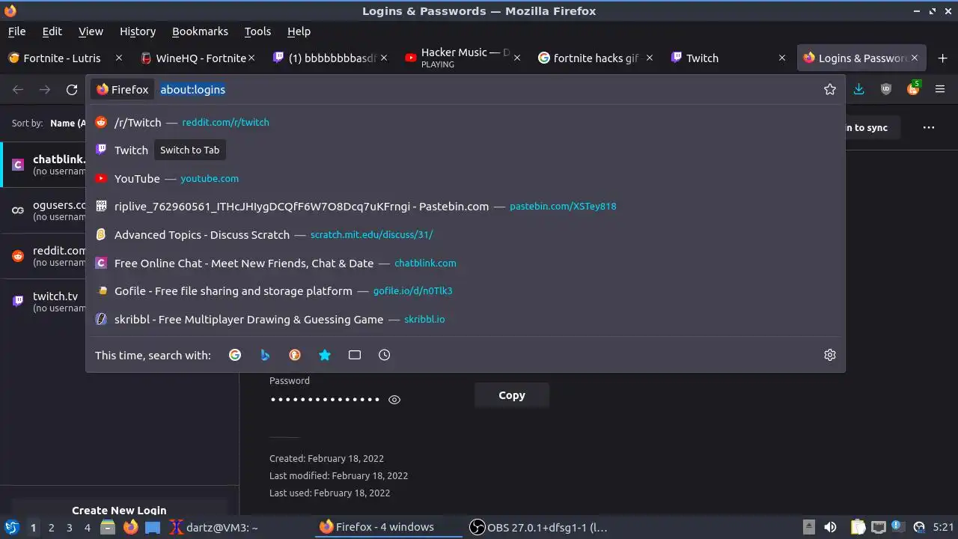
Task: Select the twitch.tv saved login entry
Action: click(43, 302)
